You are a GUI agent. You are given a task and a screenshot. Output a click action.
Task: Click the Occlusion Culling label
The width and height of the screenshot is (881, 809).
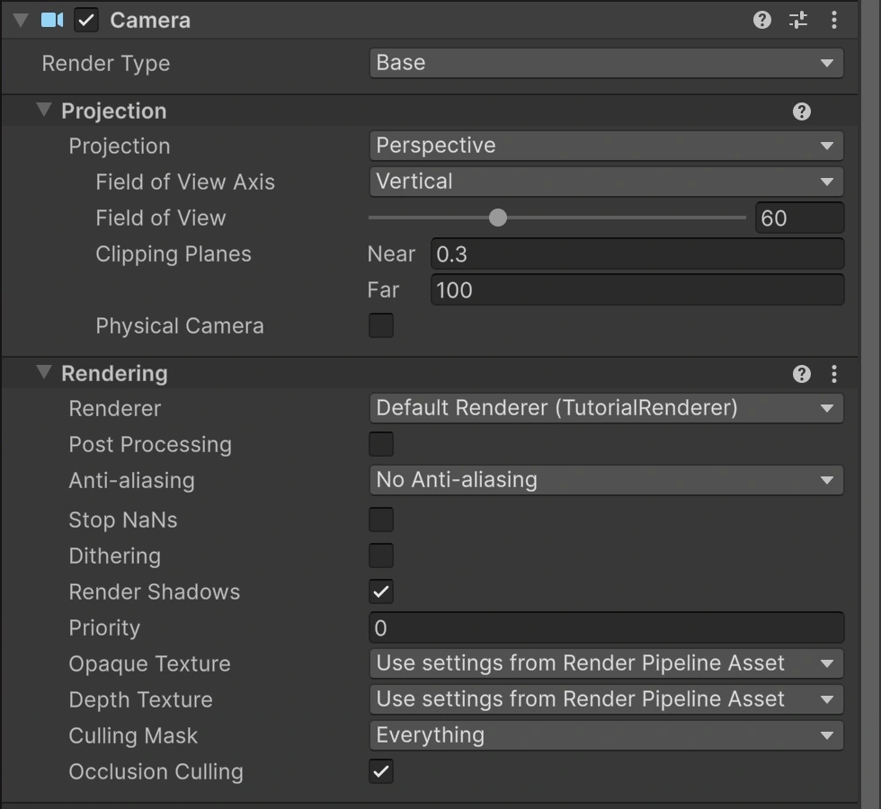point(156,771)
